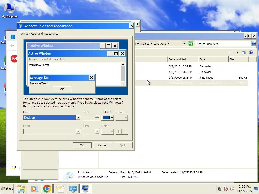Click the show desktop icon beside clock
The image size is (259, 194).
click(x=256, y=189)
